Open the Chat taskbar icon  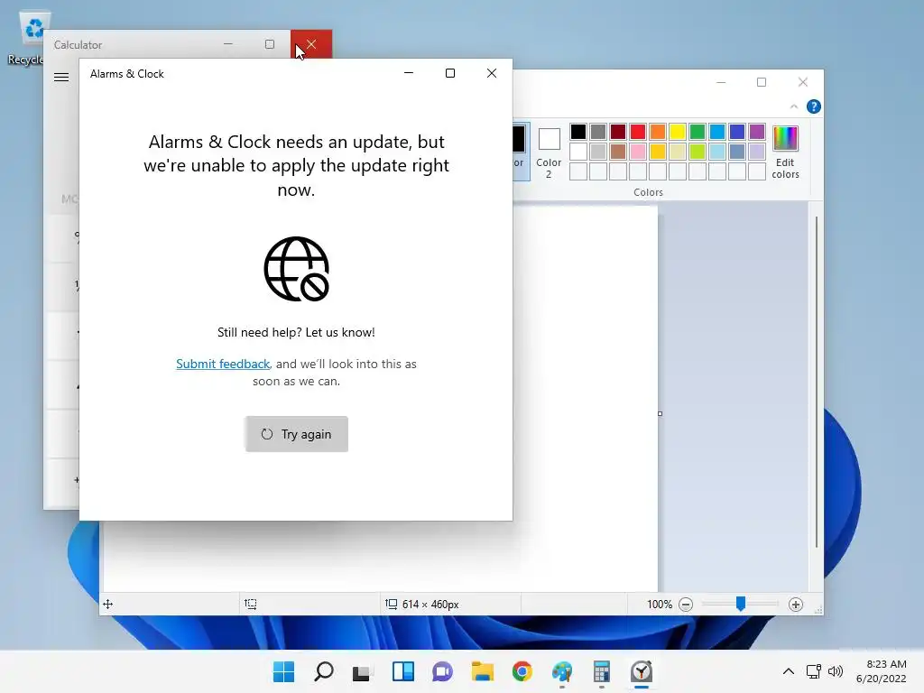click(442, 671)
